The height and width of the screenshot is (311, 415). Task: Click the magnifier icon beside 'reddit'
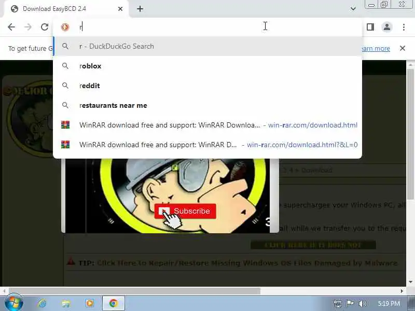click(65, 86)
